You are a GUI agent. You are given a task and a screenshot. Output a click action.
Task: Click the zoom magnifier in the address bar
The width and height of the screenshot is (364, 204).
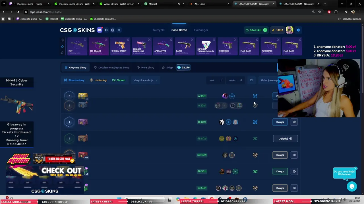[313, 12]
